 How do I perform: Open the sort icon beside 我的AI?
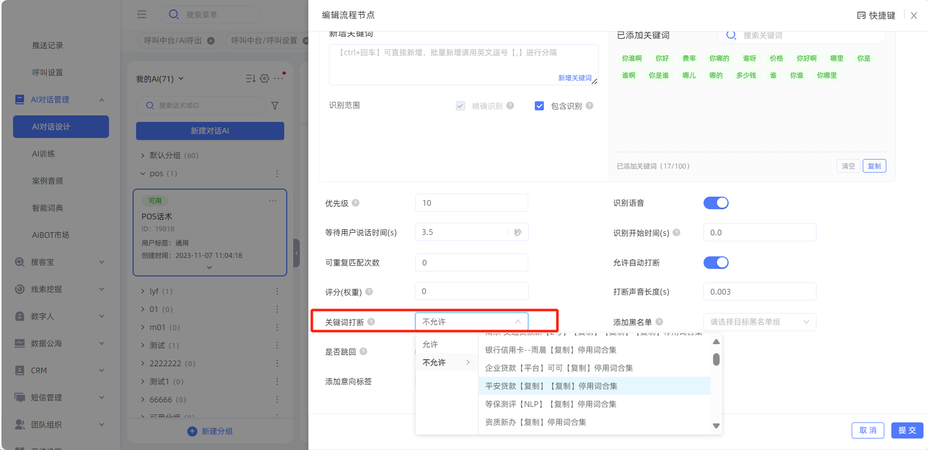click(251, 78)
